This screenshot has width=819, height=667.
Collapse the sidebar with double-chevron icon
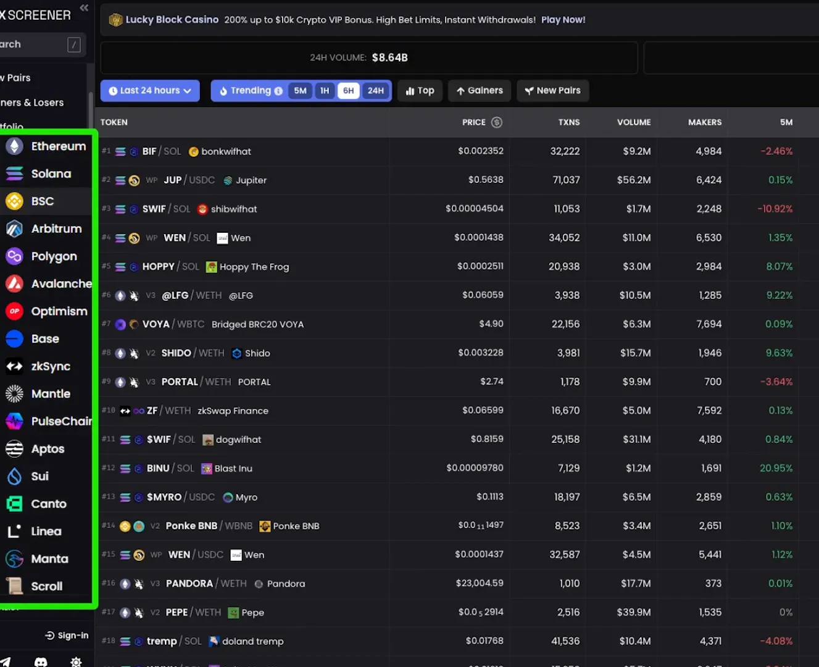[x=84, y=8]
